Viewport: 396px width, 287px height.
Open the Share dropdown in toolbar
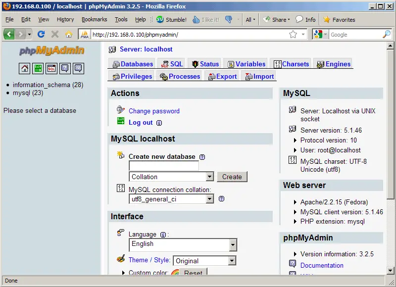tap(276, 19)
